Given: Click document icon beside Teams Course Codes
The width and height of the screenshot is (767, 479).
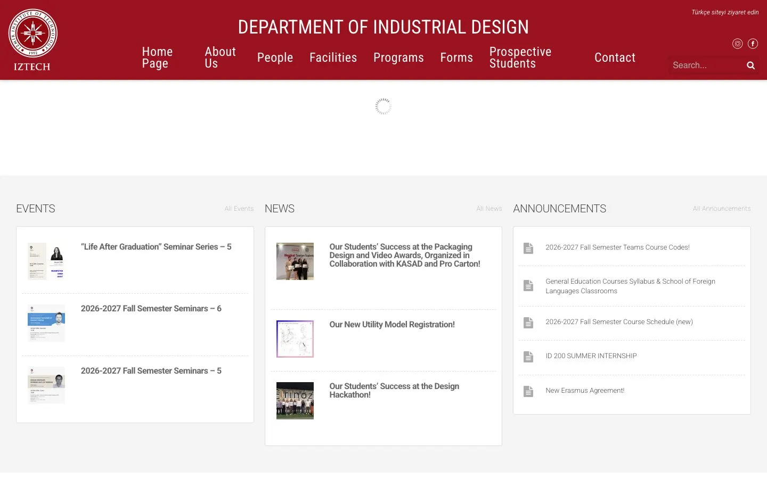Looking at the screenshot, I should point(528,248).
